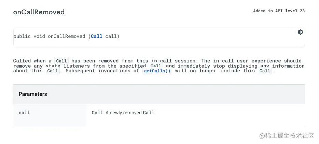
Task: Click Call code after 'from the specified'
Action: 156,66
